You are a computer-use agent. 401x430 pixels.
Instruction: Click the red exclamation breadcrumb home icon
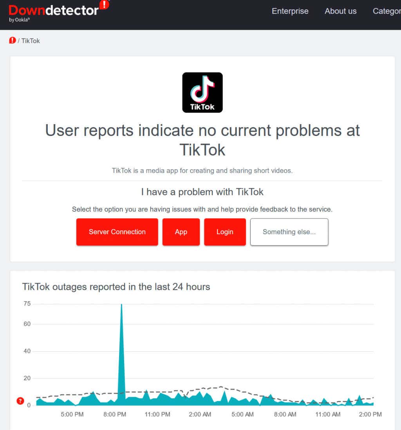[13, 40]
